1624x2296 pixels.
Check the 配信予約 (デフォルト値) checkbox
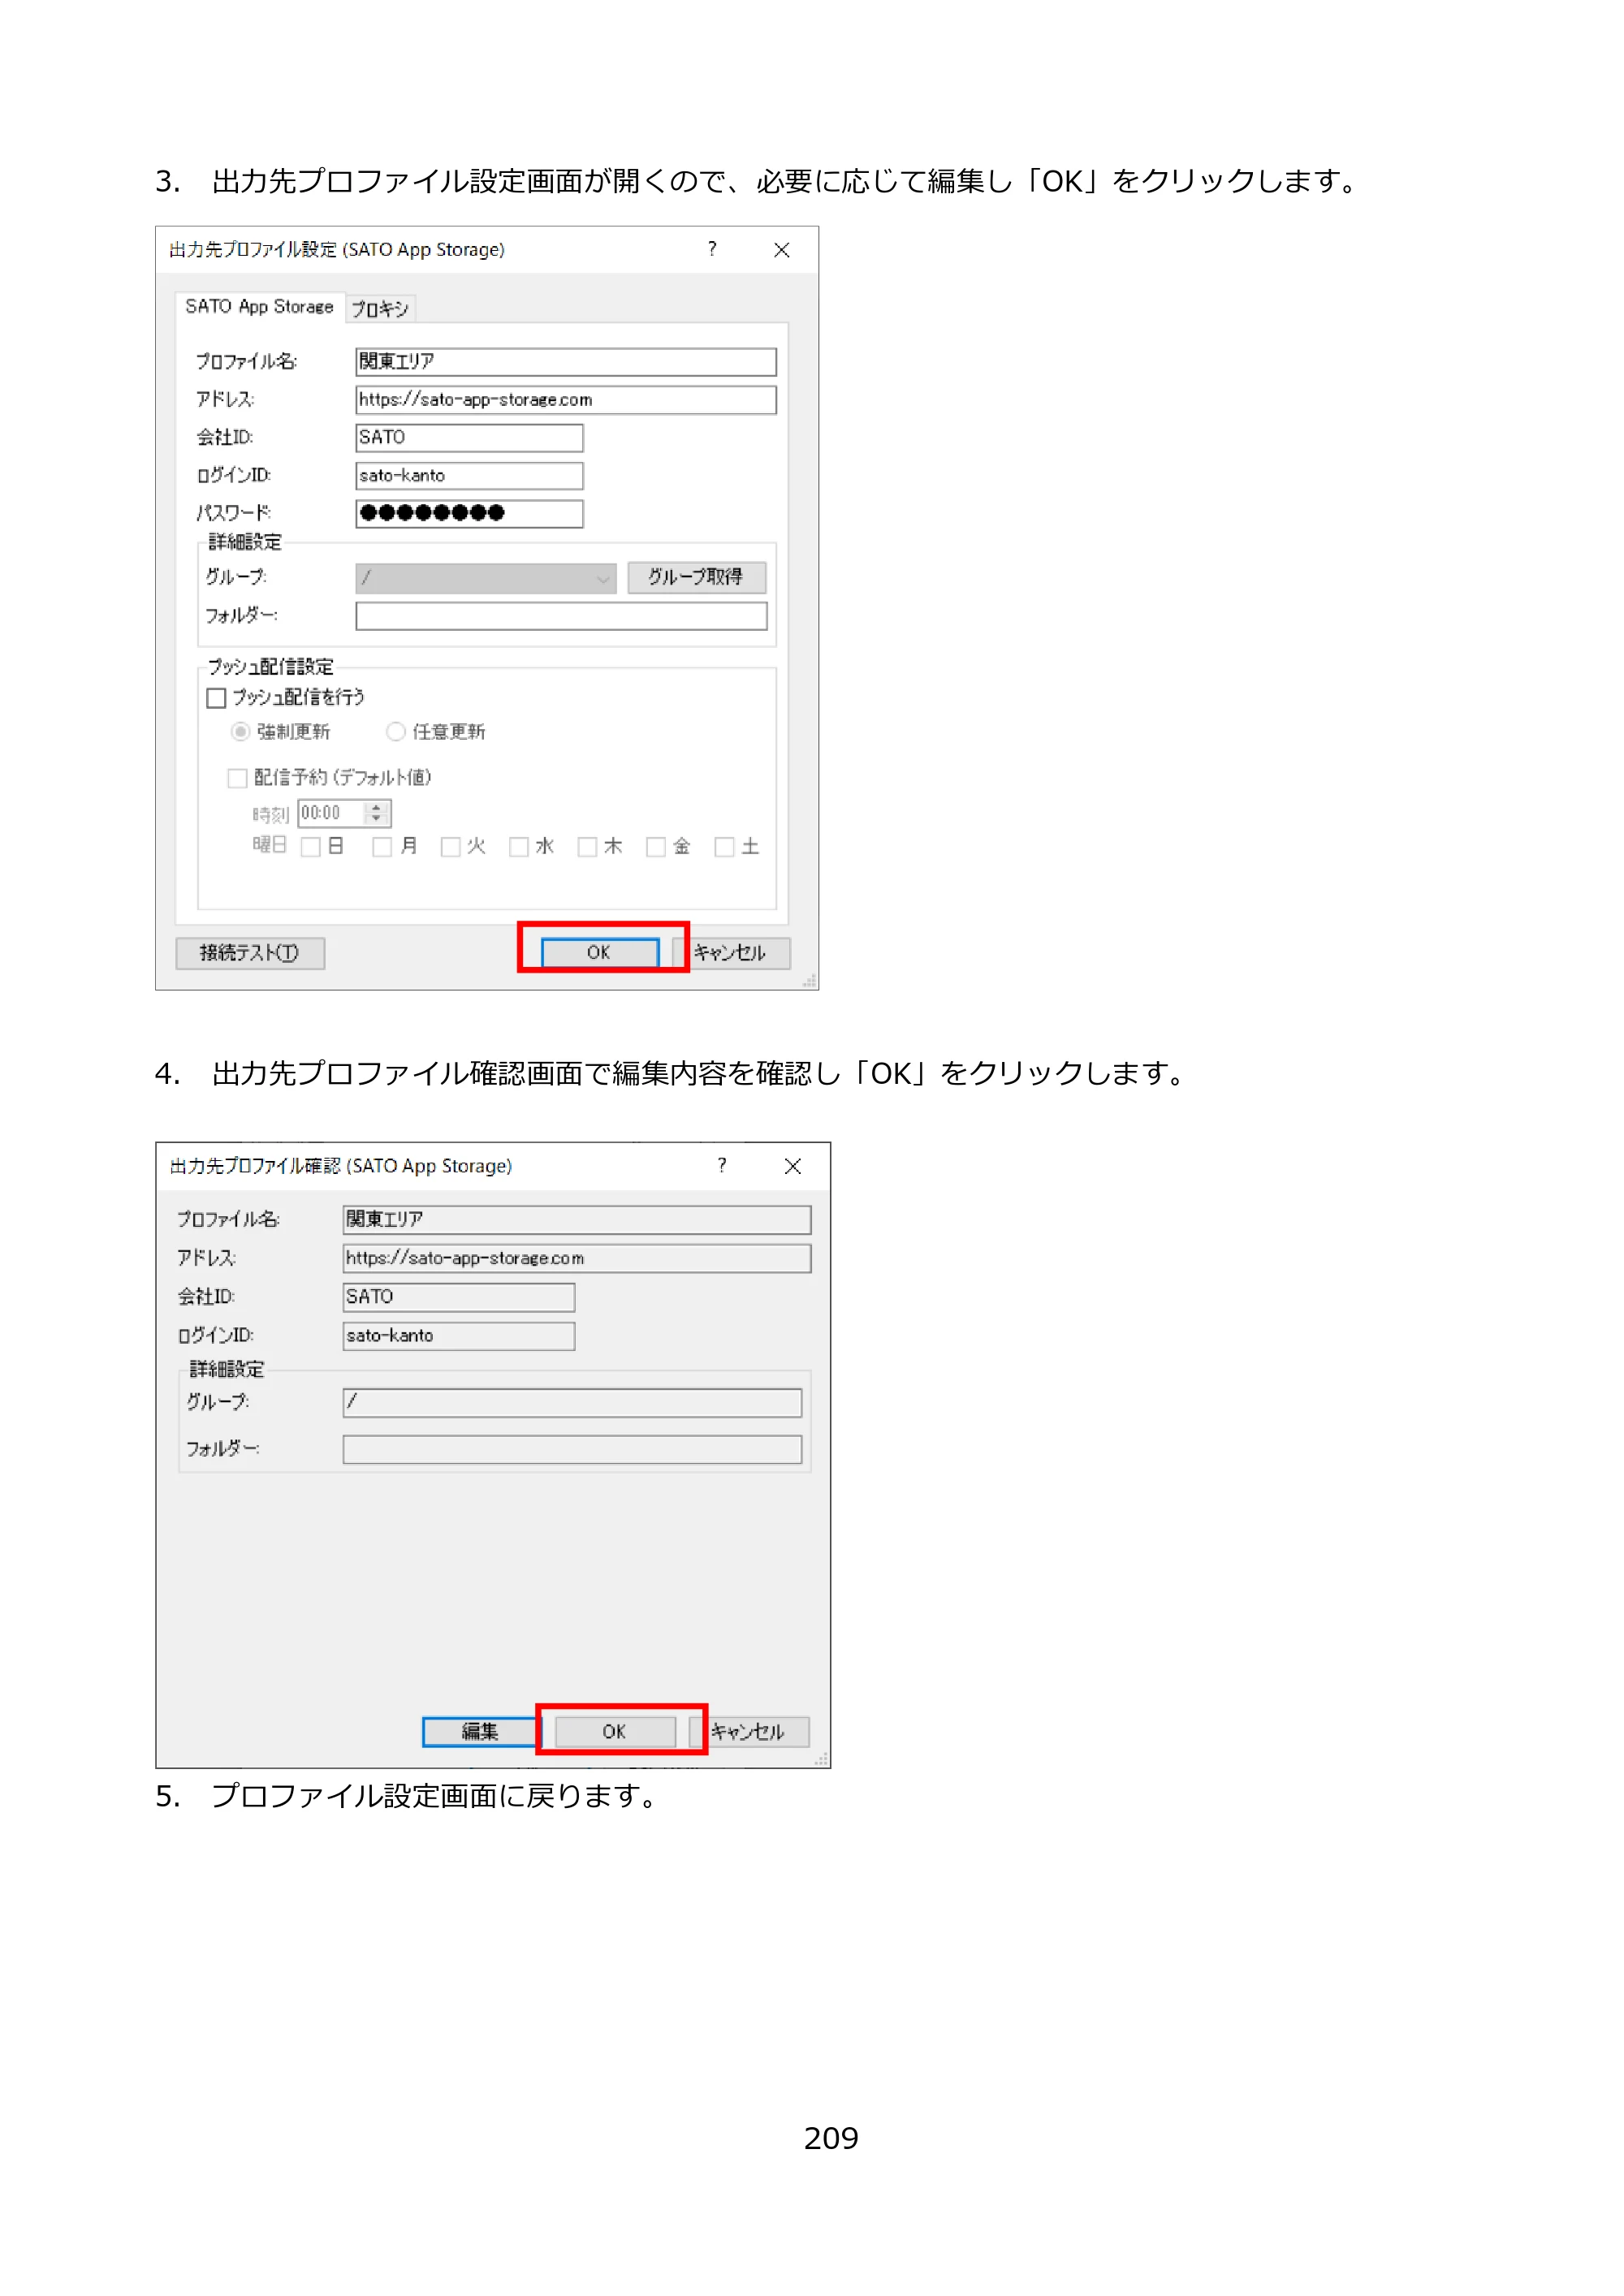point(237,778)
